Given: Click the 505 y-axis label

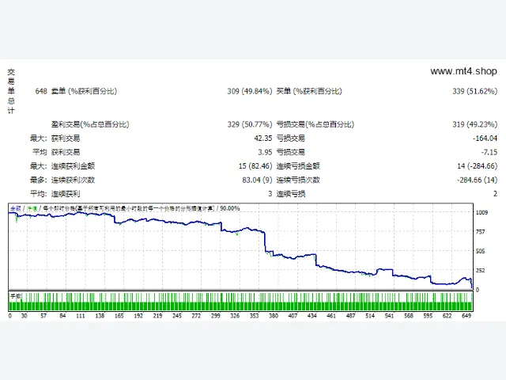Looking at the screenshot, I should tap(480, 251).
